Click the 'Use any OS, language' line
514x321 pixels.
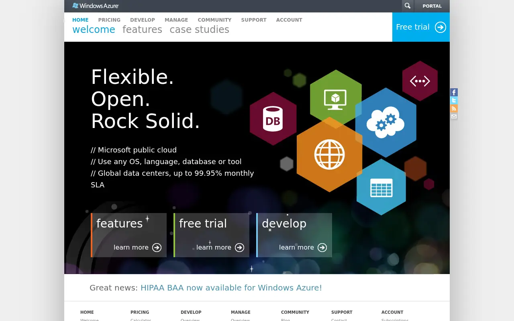pos(166,162)
